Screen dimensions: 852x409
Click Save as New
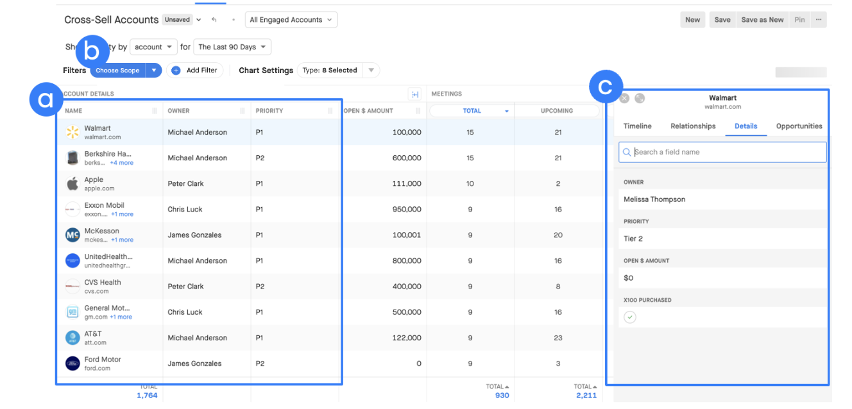(762, 20)
